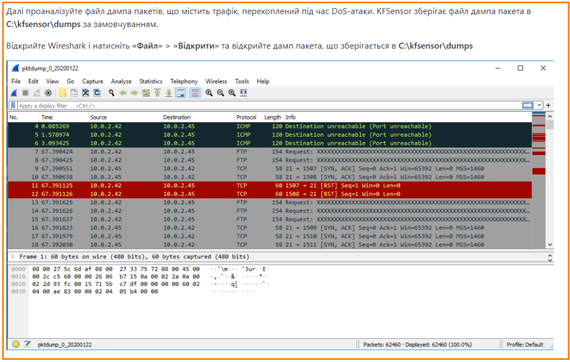Viewport: 570px width, 362px height.
Task: Toggle auto-scroll during live capture
Action: [180, 93]
